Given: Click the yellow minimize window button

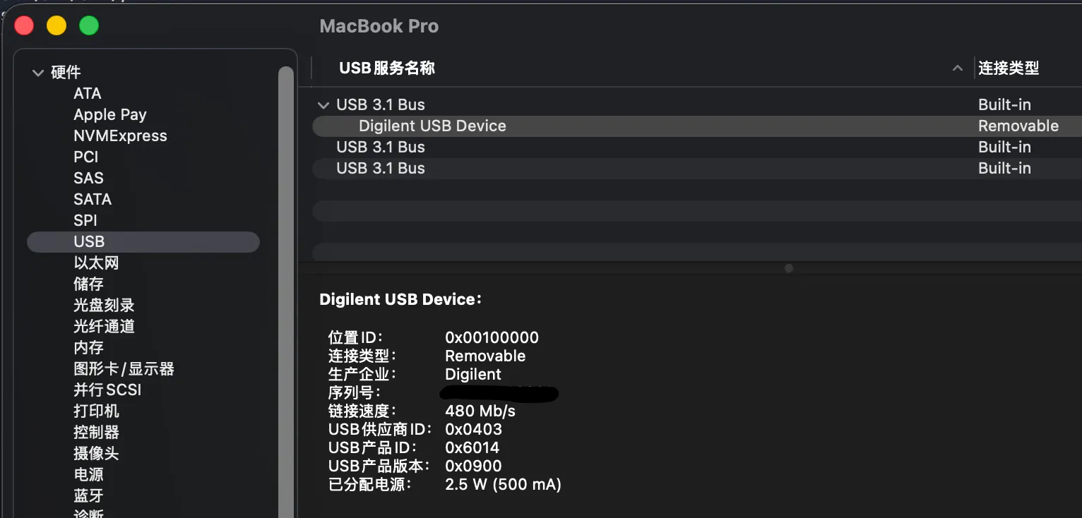Looking at the screenshot, I should coord(57,26).
